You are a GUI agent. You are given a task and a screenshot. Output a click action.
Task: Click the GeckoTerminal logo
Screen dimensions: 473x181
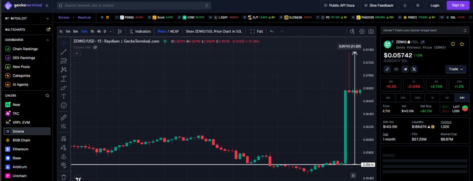point(24,5)
